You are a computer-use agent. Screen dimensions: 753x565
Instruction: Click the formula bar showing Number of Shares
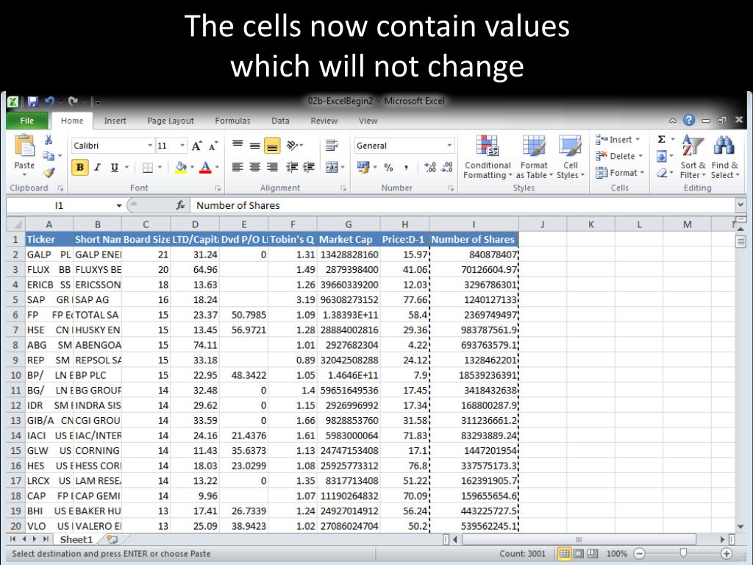463,206
